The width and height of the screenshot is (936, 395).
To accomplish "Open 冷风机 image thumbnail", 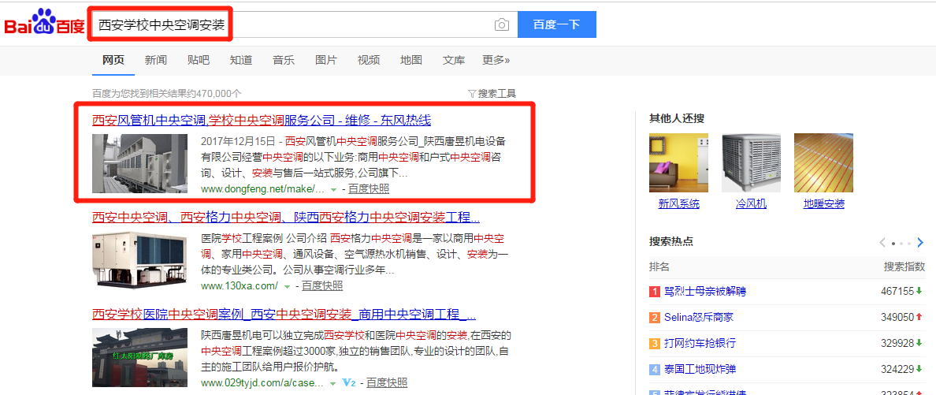I will (x=751, y=162).
